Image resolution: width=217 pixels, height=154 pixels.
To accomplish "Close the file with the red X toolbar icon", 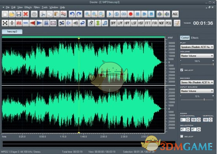I will click(26, 14).
